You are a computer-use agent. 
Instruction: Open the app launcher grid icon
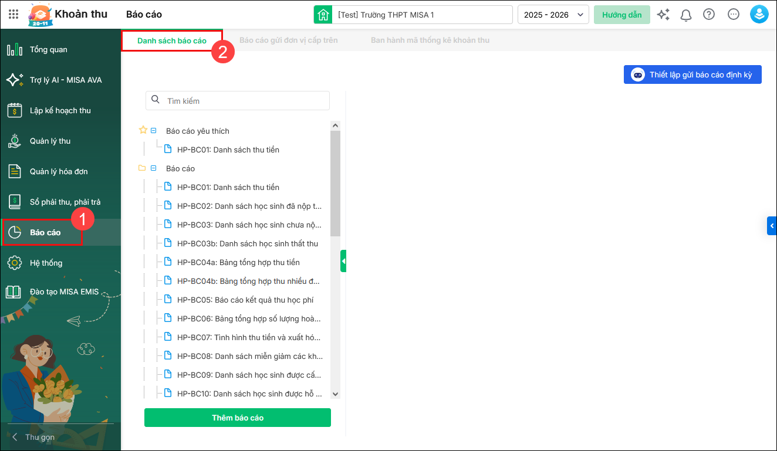(x=13, y=15)
